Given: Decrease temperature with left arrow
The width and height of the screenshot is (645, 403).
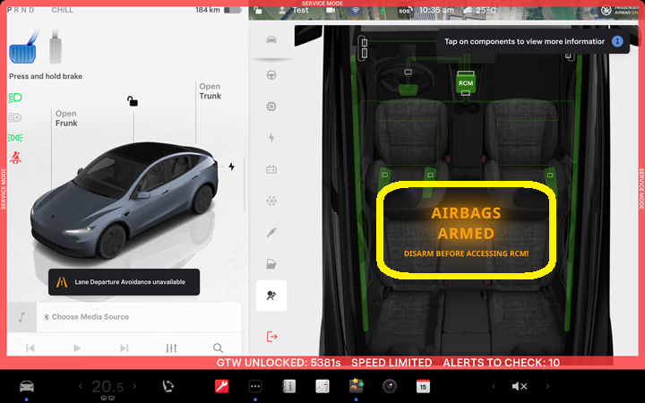Looking at the screenshot, I should (81, 387).
